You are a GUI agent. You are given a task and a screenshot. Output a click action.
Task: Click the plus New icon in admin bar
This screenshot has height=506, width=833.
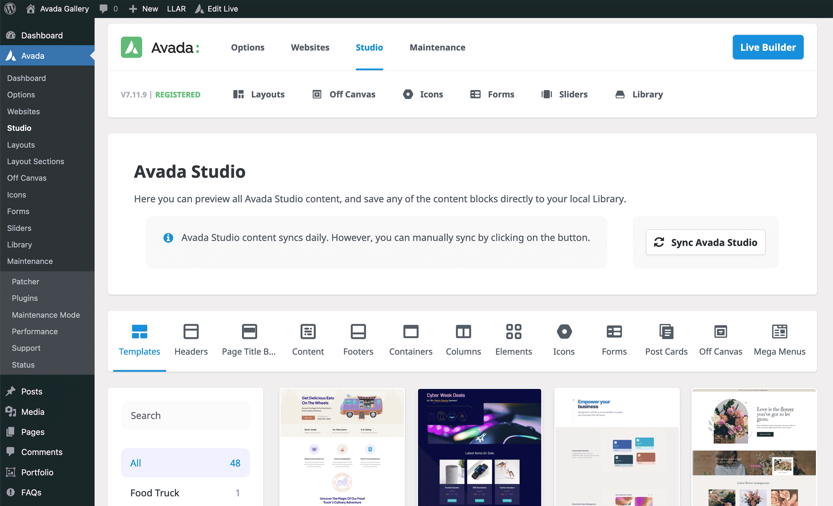coord(133,9)
